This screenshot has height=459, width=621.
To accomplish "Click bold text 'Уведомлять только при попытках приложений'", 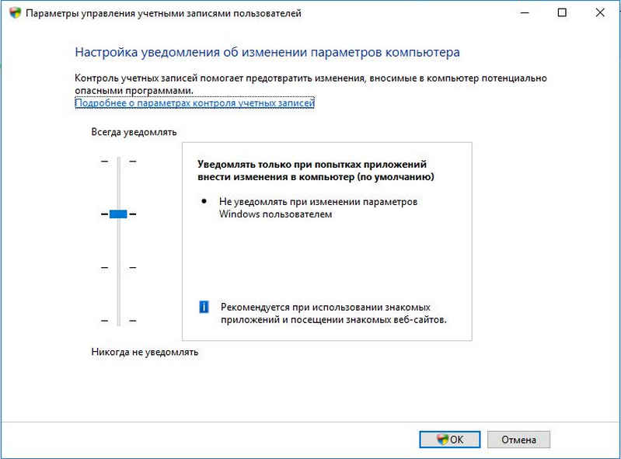I will point(312,164).
